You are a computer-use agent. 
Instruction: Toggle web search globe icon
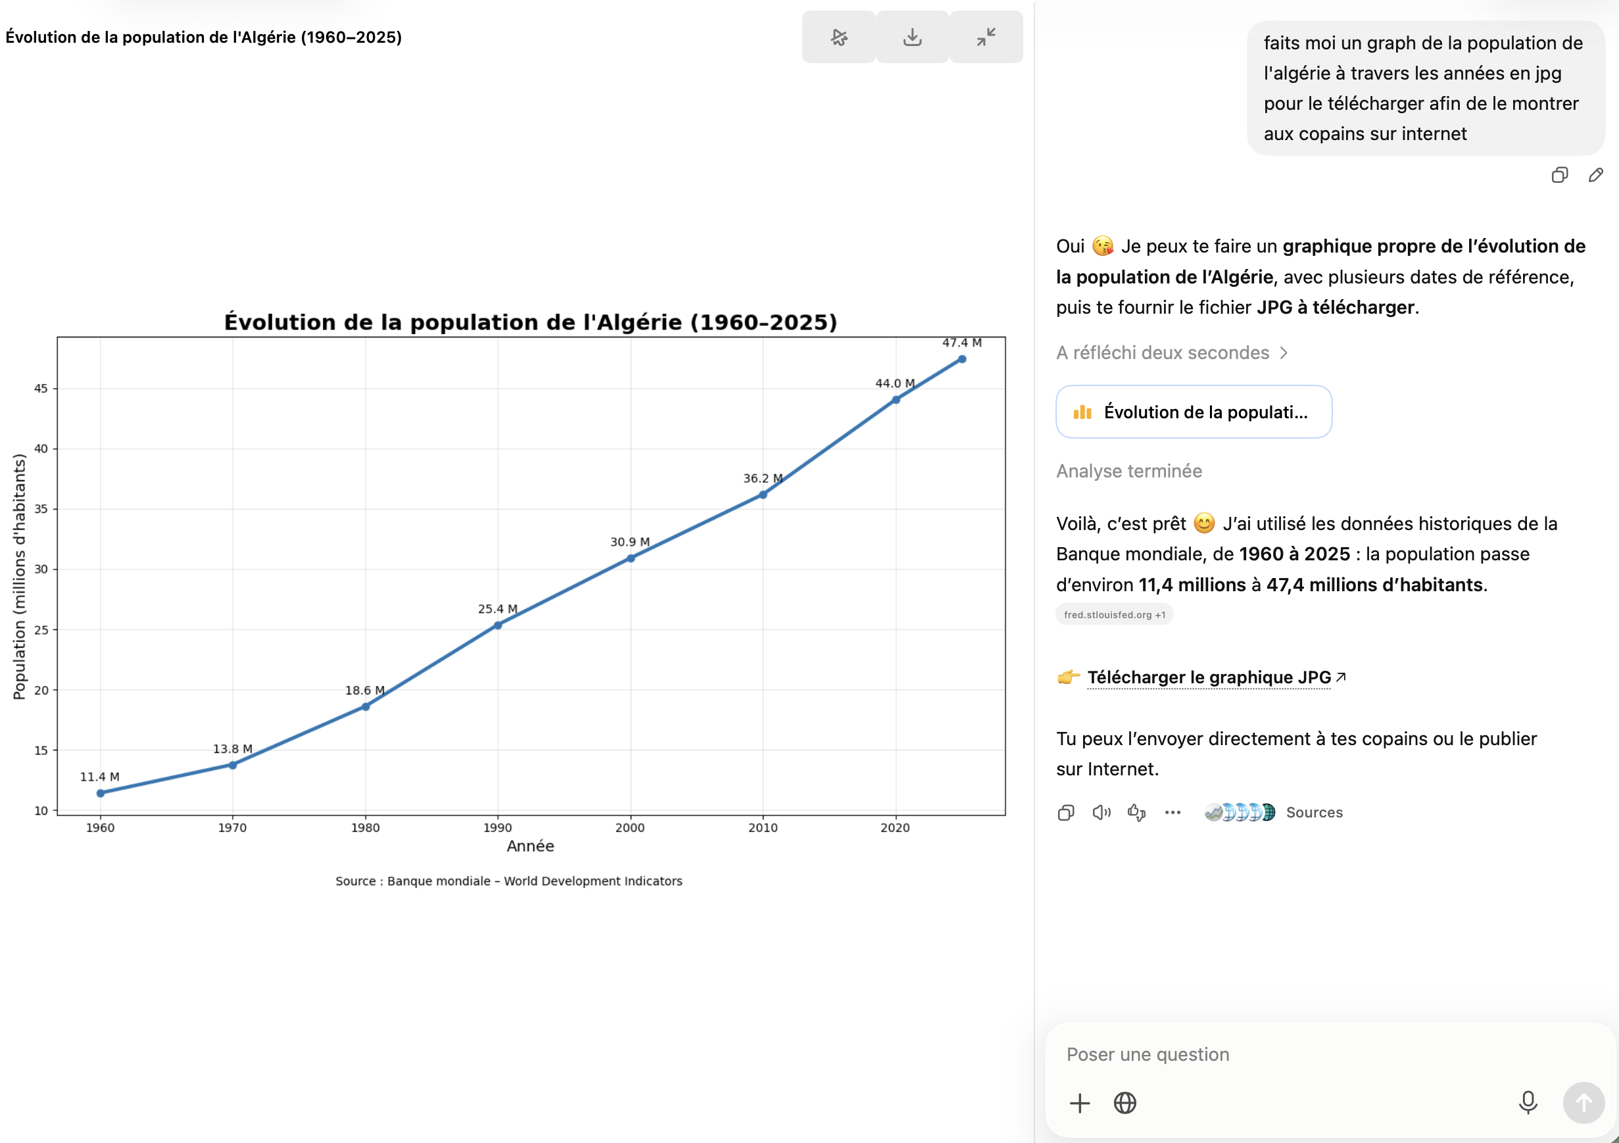coord(1124,1103)
